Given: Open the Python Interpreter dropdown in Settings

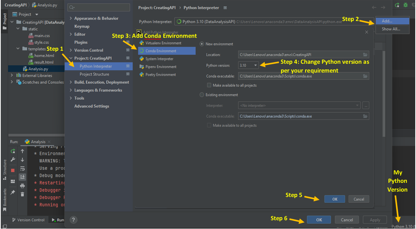Looking at the screenshot, I should click(274, 22).
